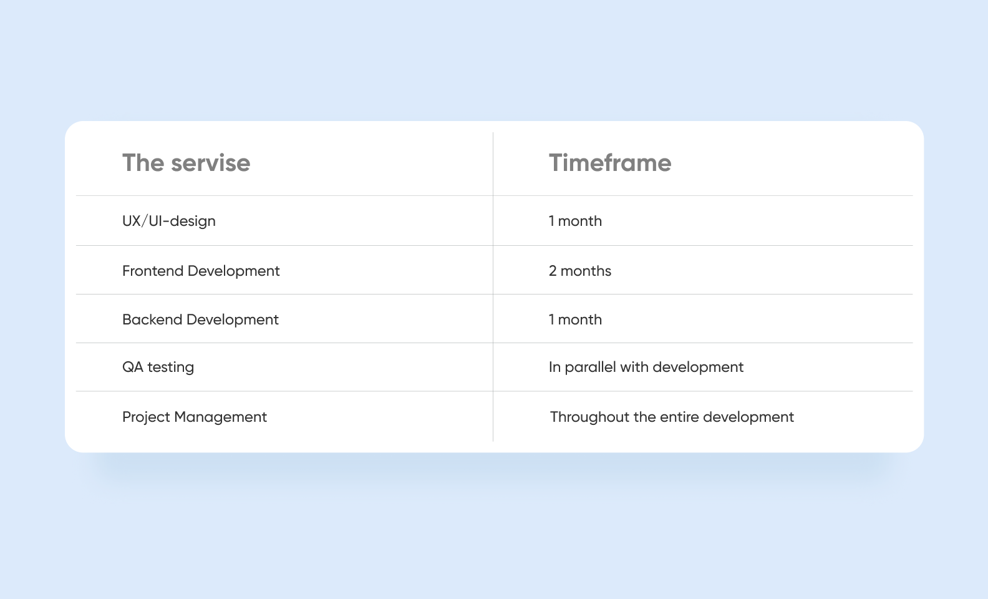Select the '2 months' timeframe cell
This screenshot has height=599, width=988.
580,271
